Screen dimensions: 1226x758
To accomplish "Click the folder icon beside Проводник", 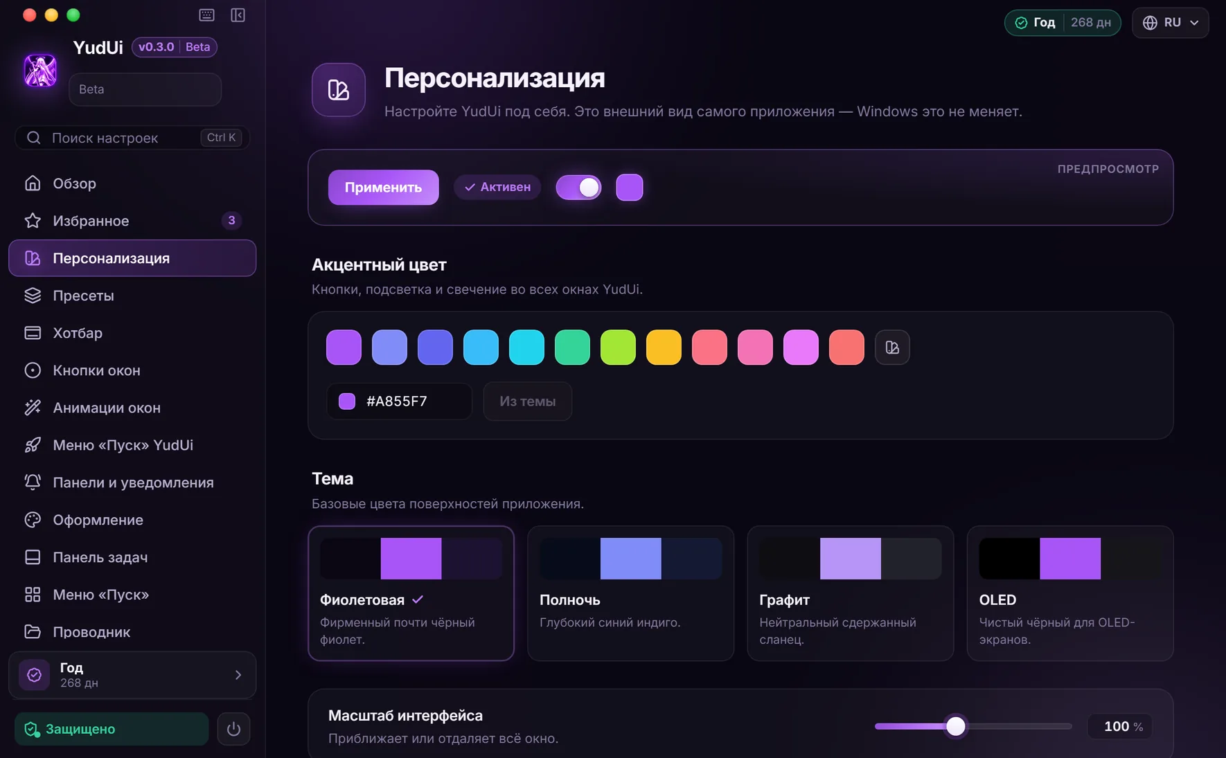I will [33, 632].
